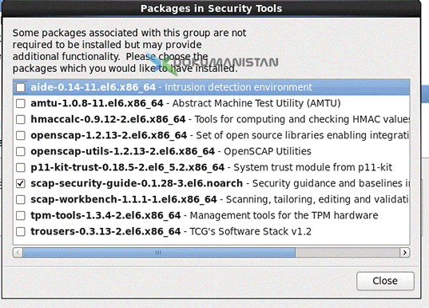Screen dimensions: 429x308
Task: Check the openscap-1.2.13-2 checkbox
Action: click(21, 135)
